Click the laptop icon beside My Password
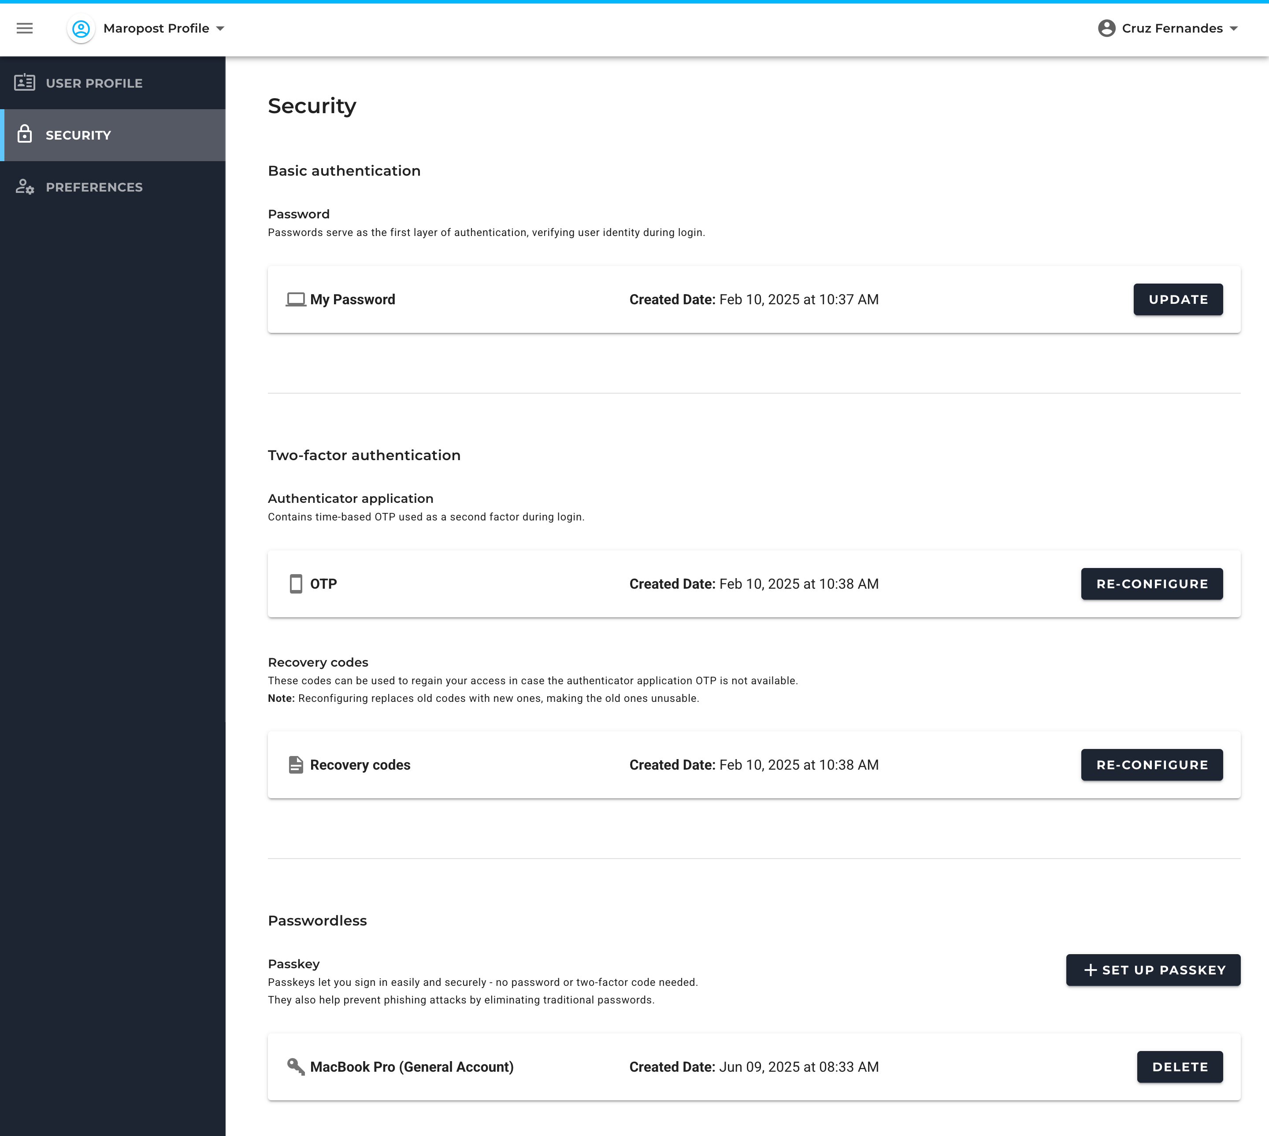 (x=295, y=299)
